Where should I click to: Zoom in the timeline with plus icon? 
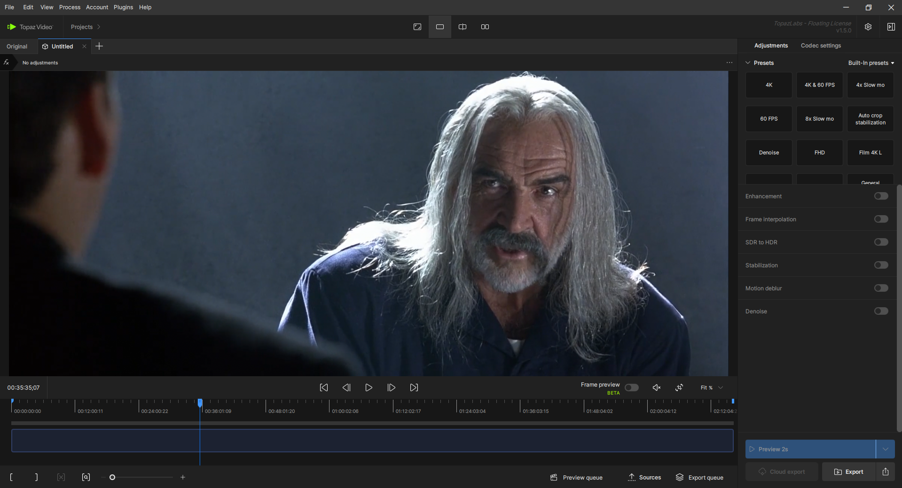pyautogui.click(x=183, y=477)
